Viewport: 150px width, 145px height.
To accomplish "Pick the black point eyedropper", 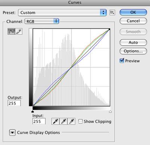I will tap(55, 121).
